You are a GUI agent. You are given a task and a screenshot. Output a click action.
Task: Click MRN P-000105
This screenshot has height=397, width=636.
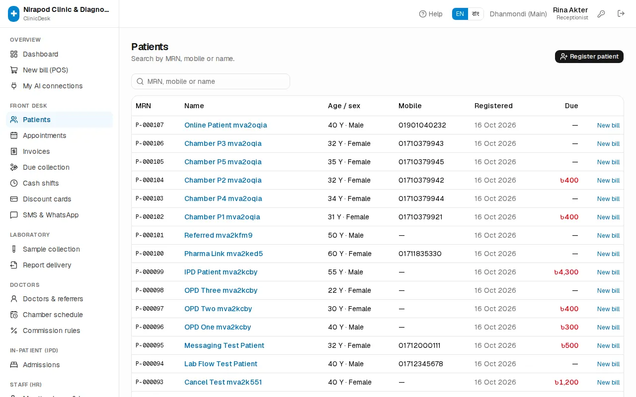(150, 162)
